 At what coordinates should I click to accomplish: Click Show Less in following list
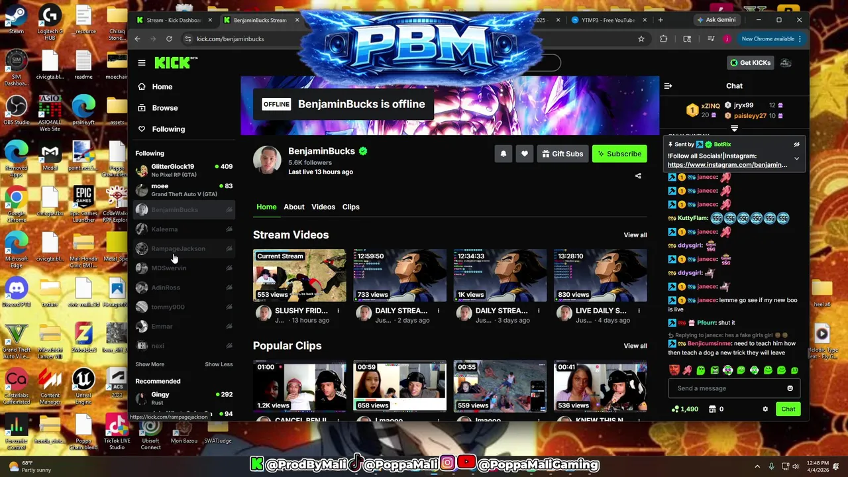(219, 364)
